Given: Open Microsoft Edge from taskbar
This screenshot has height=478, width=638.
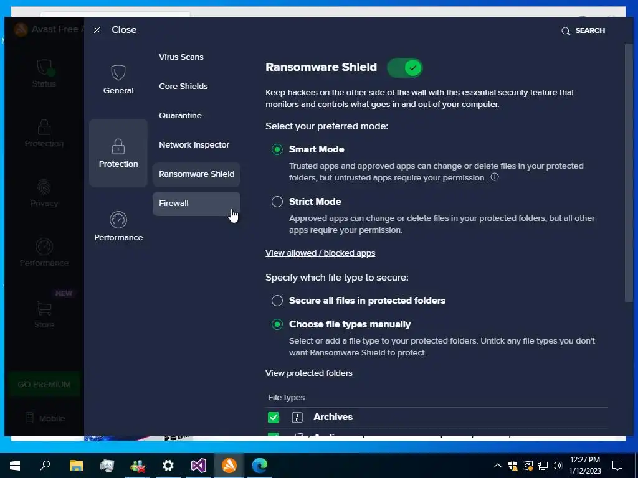Looking at the screenshot, I should pyautogui.click(x=260, y=466).
